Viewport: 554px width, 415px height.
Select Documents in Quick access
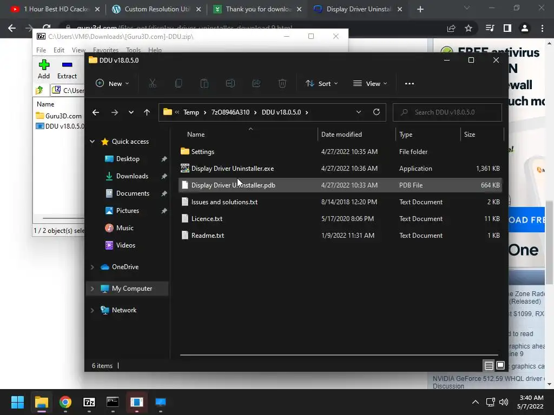point(133,193)
